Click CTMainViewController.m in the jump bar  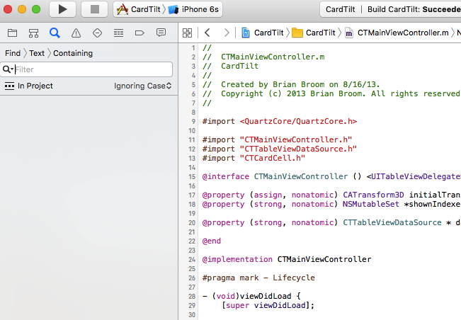(397, 33)
